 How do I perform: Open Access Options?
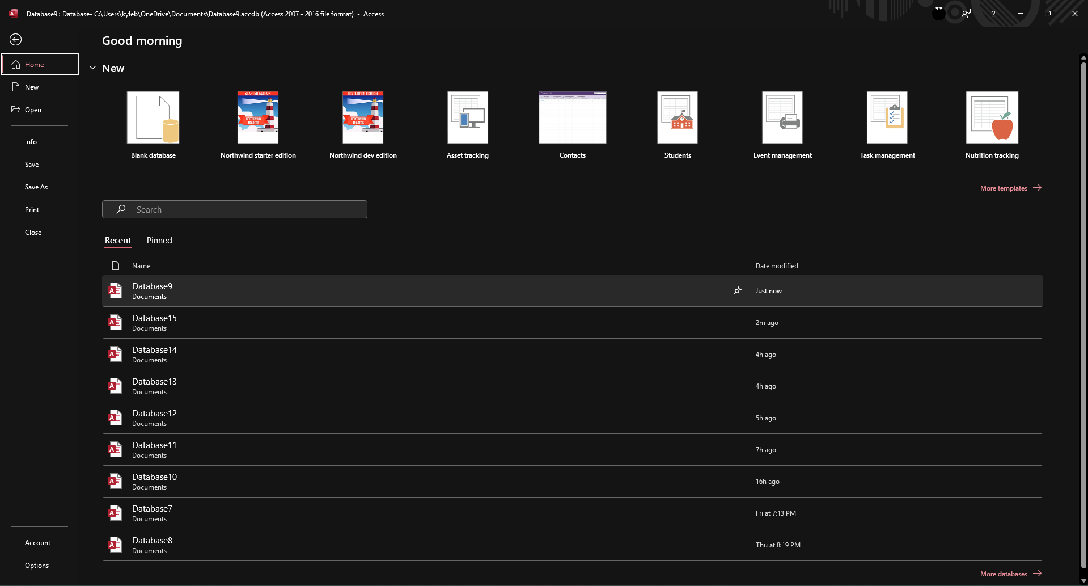tap(40, 565)
